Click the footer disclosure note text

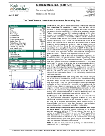tap(53, 130)
